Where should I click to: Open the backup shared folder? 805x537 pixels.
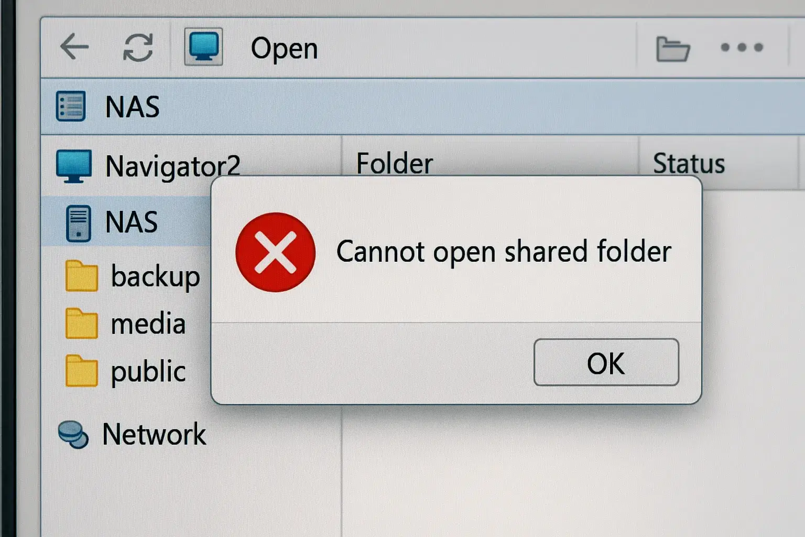pyautogui.click(x=155, y=276)
